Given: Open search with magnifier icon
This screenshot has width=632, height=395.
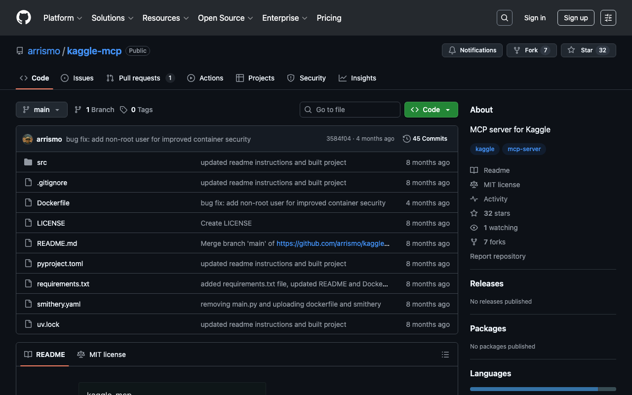Looking at the screenshot, I should (x=504, y=18).
